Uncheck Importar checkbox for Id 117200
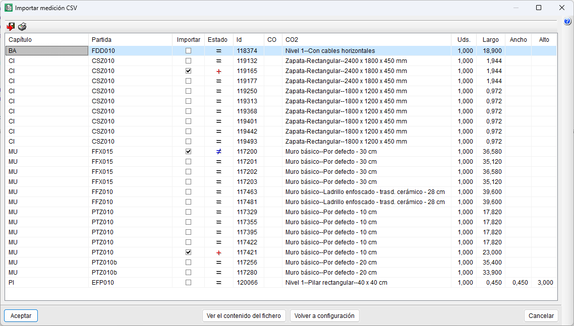The image size is (574, 326). click(188, 152)
